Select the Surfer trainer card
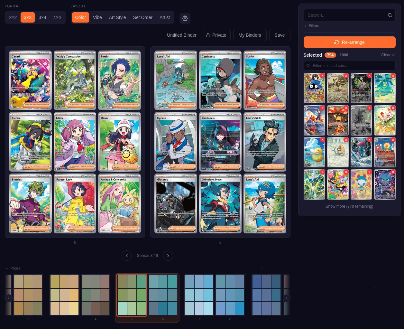404x329 pixels. pyautogui.click(x=265, y=80)
